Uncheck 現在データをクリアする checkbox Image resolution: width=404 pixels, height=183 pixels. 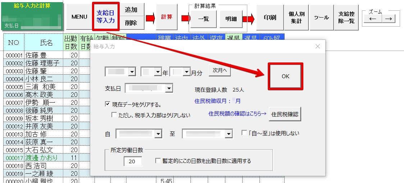pos(107,104)
